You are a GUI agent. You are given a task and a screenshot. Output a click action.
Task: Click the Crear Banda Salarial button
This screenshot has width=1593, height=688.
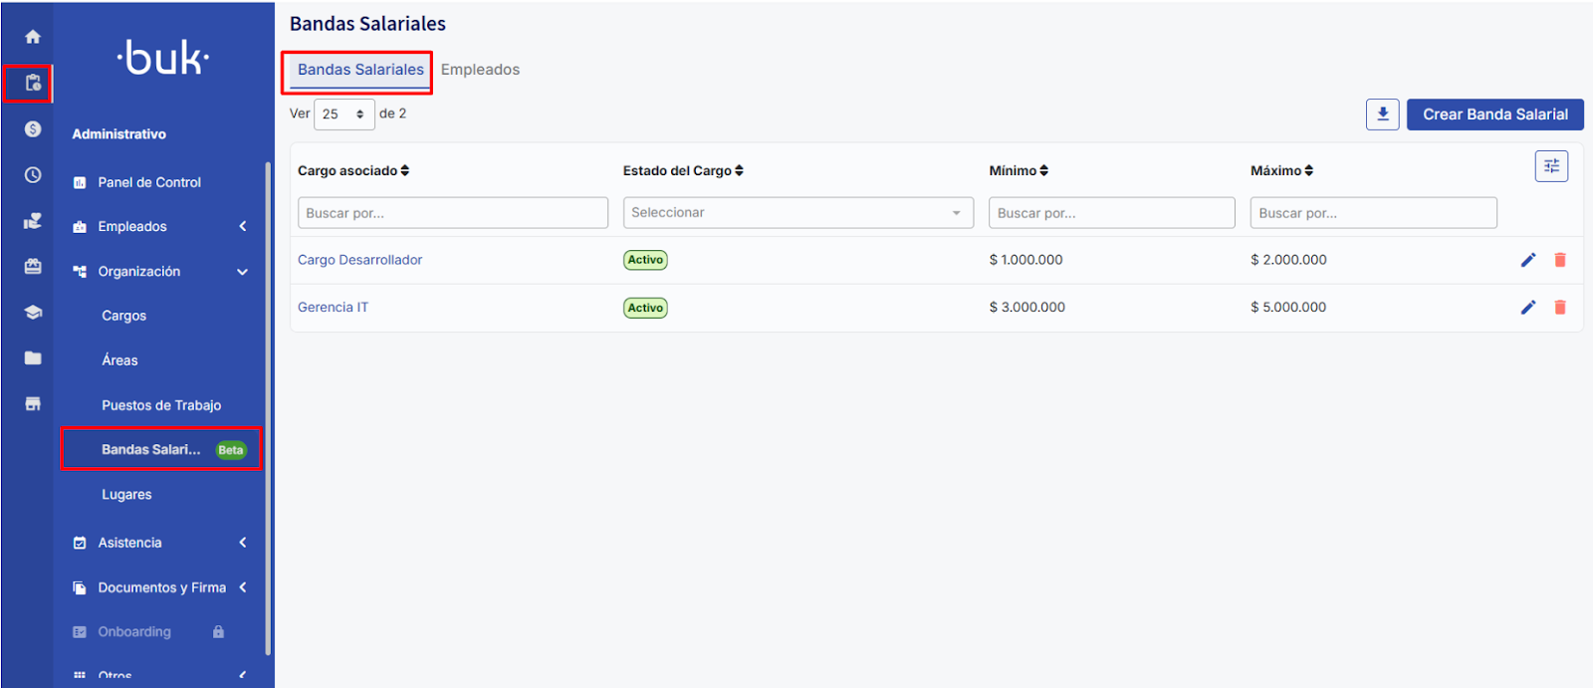tap(1494, 115)
